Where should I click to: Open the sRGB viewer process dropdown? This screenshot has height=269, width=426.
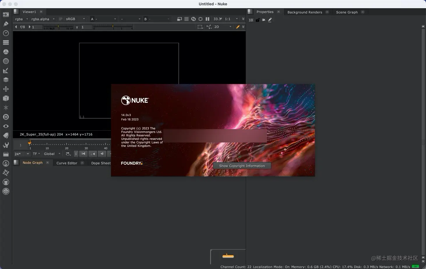tap(75, 19)
